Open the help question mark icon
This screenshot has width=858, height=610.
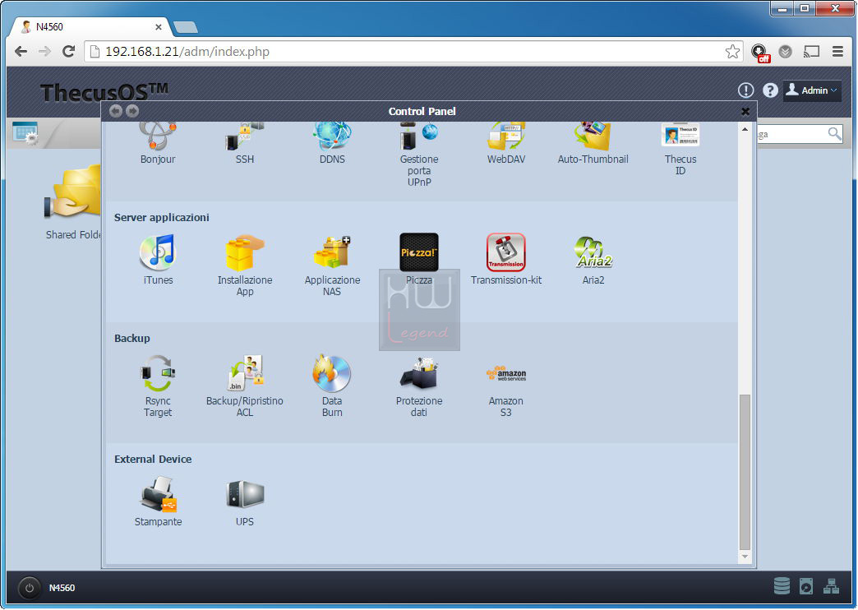point(770,90)
